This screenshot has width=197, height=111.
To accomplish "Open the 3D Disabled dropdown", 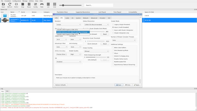I will 69,62.
